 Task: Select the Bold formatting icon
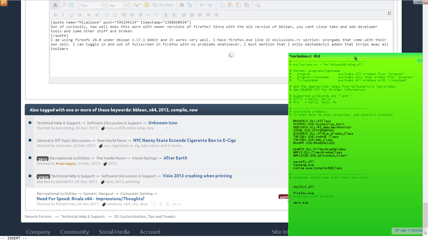[55, 14]
